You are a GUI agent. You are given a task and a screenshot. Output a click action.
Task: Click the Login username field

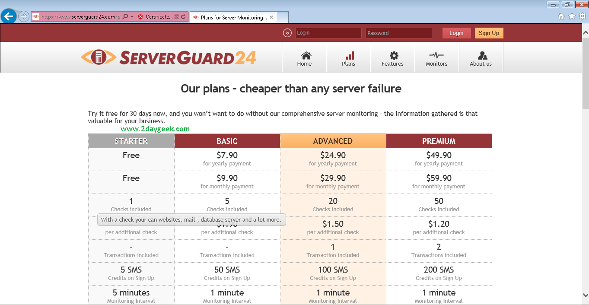(328, 33)
